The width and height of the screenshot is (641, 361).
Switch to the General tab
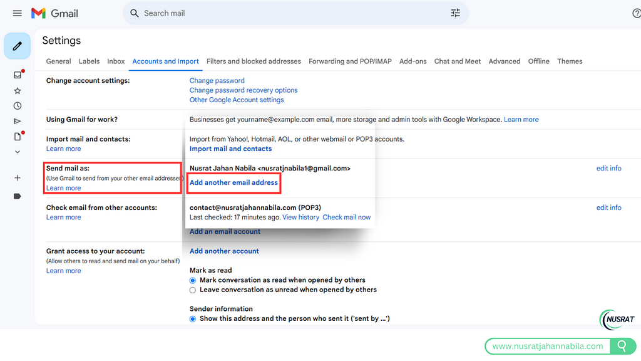coord(58,61)
